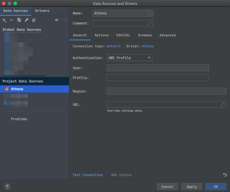Viewport: 230px width, 192px height.
Task: Confirm with the OK button
Action: (216, 187)
